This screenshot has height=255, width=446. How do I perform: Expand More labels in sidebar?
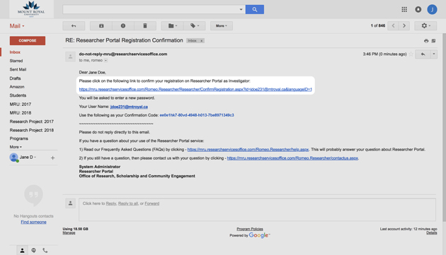click(16, 147)
